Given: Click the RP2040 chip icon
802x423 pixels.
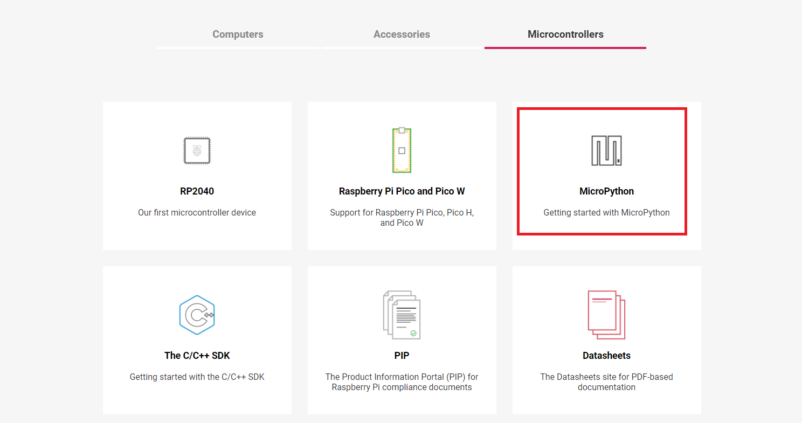Looking at the screenshot, I should click(197, 150).
